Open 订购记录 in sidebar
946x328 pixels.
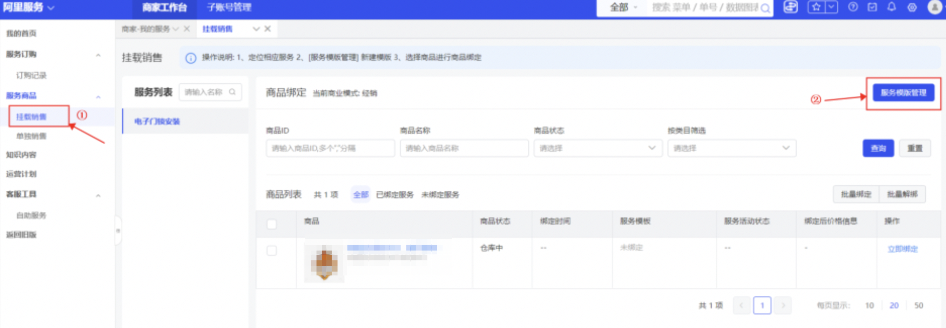click(31, 76)
